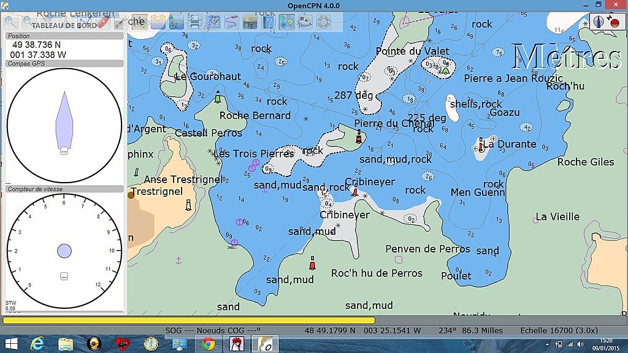Click the STW 0.00 readout
Viewport: 628px width, 353px height.
(x=10, y=305)
